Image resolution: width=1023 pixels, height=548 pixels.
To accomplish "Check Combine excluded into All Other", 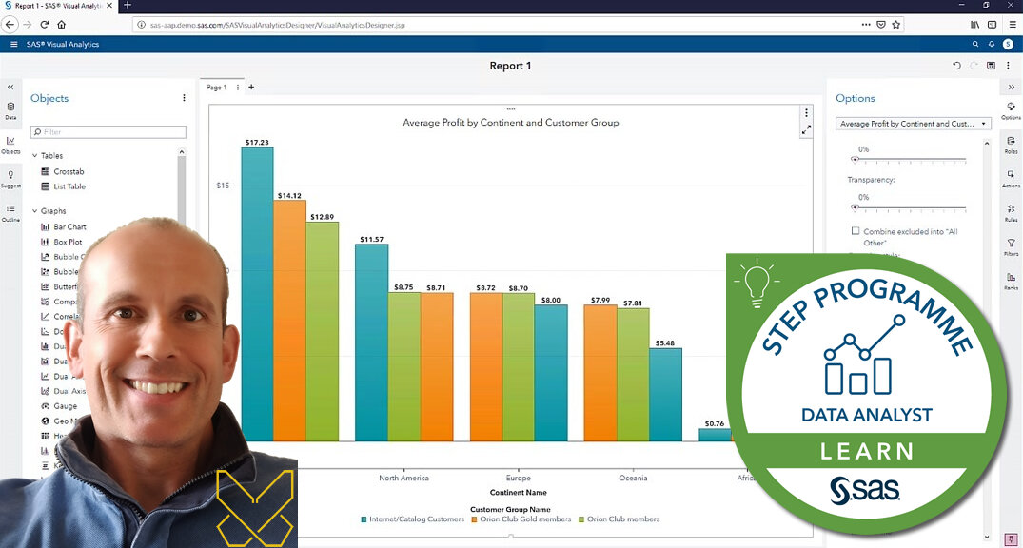I will (856, 231).
